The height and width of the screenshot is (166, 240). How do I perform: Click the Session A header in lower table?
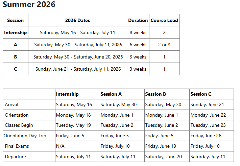point(111,94)
